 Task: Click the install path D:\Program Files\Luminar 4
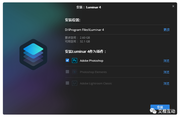84,30
